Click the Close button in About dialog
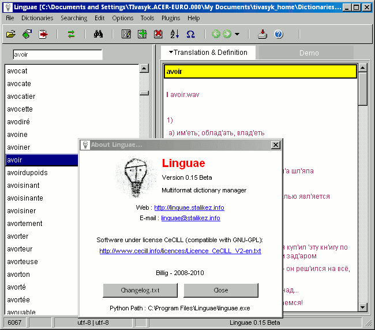The height and width of the screenshot is (330, 375). [x=221, y=290]
